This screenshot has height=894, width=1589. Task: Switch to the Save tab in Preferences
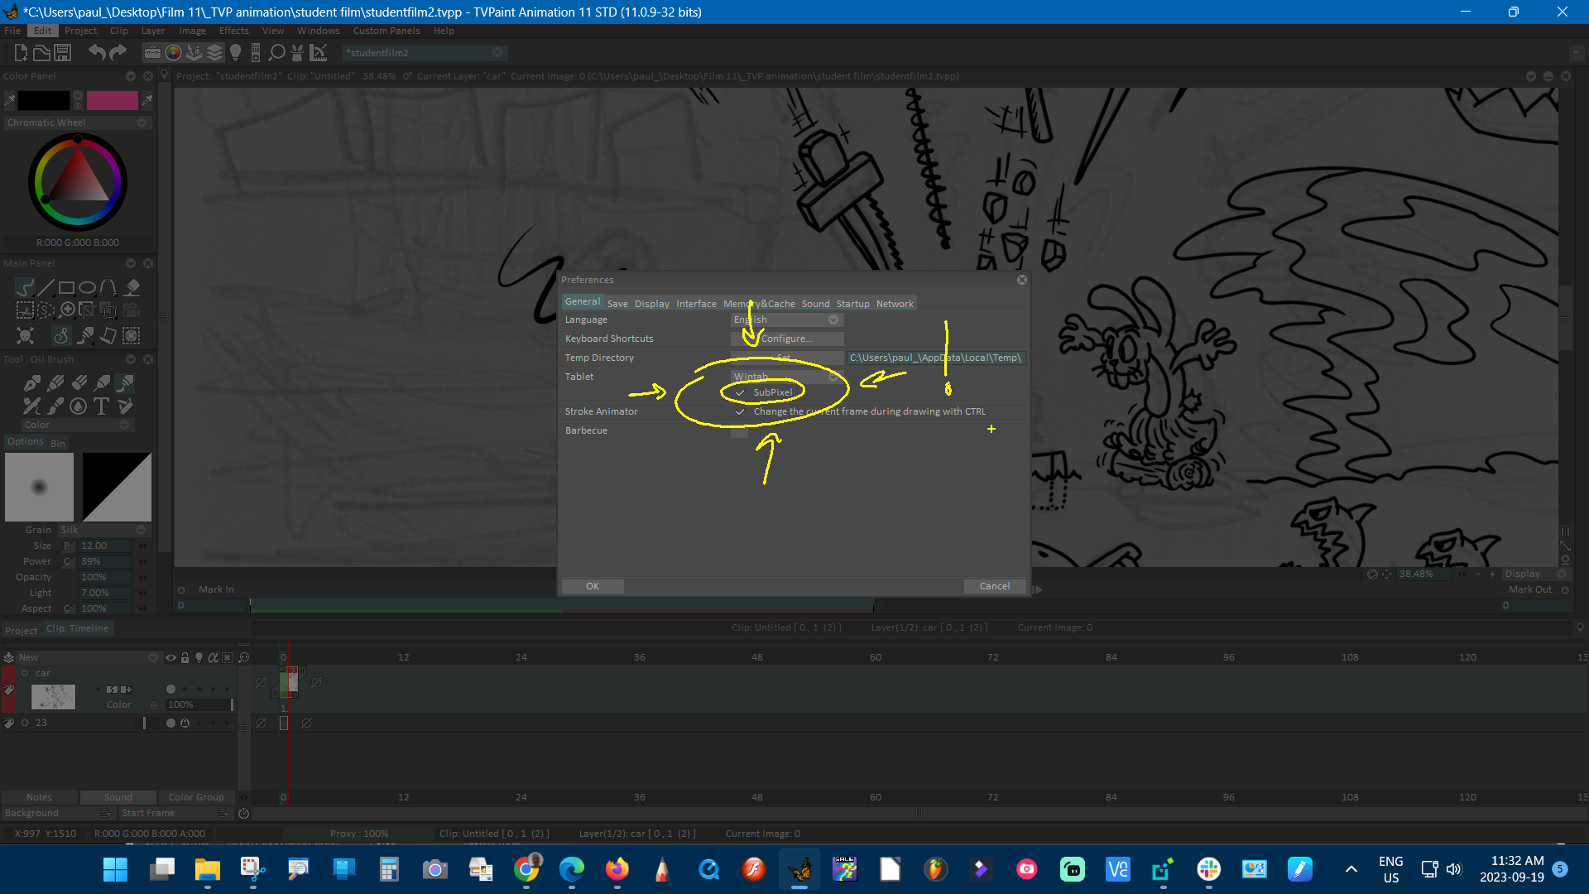pyautogui.click(x=617, y=304)
